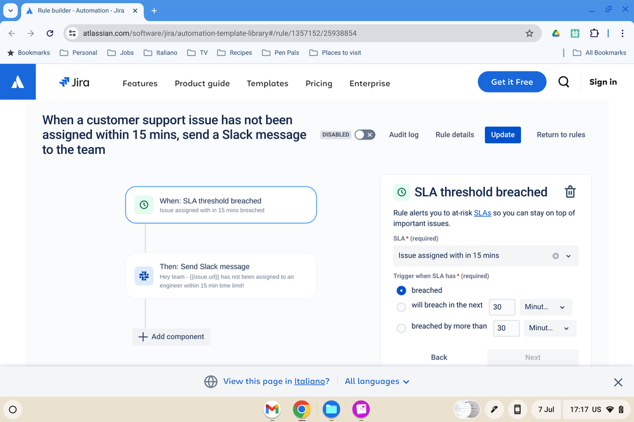Image resolution: width=634 pixels, height=422 pixels.
Task: Open the Extensions puzzle icon
Action: pyautogui.click(x=594, y=34)
